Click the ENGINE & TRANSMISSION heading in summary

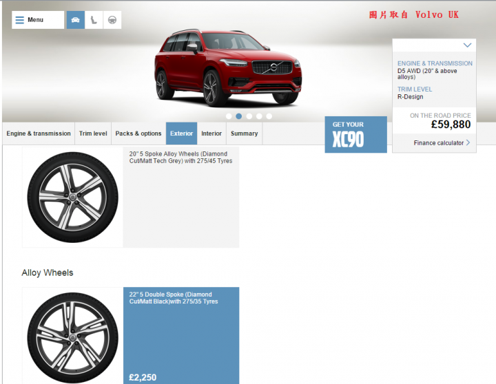coord(435,63)
